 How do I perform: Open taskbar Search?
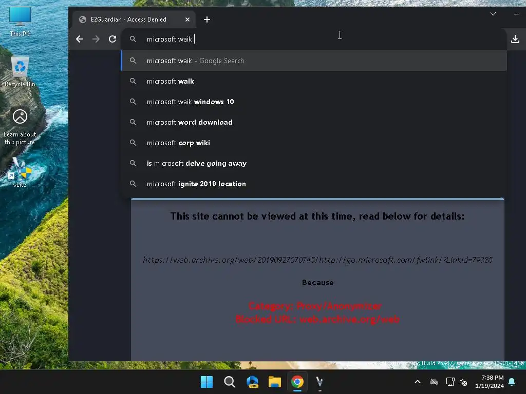(230, 382)
